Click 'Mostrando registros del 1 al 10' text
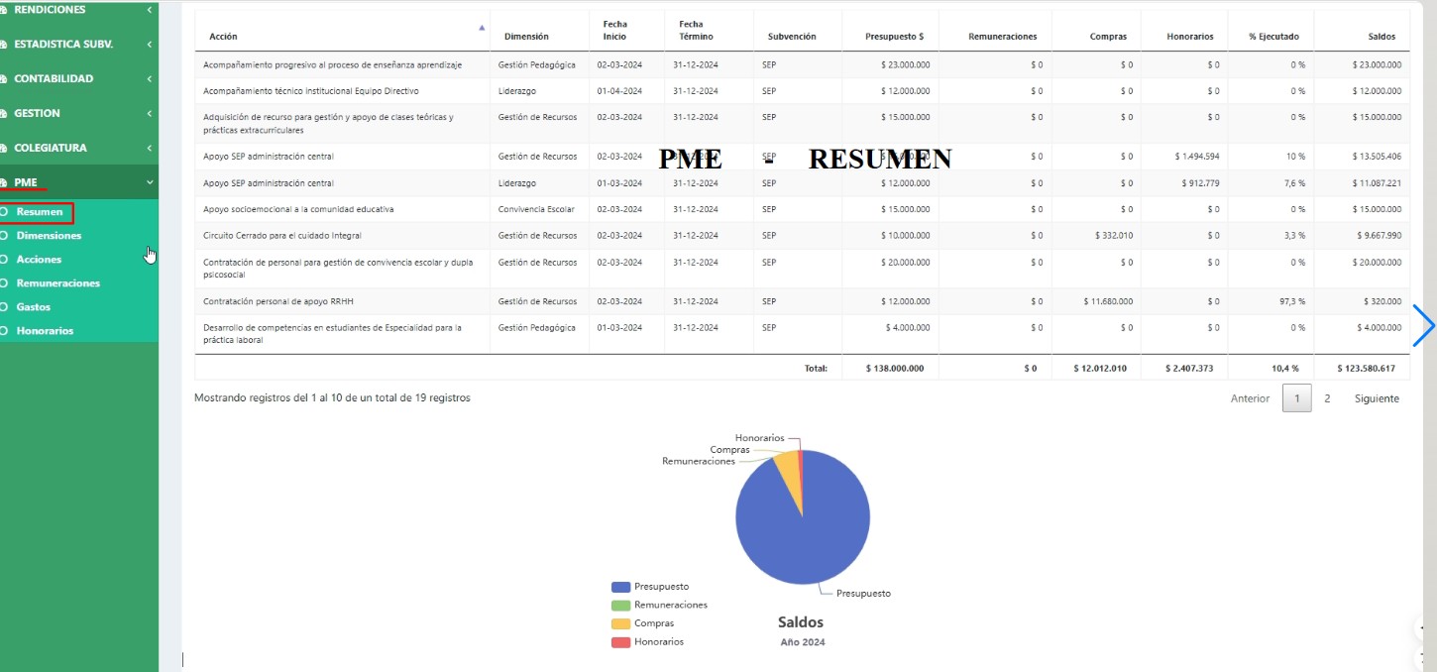This screenshot has width=1437, height=672. pyautogui.click(x=332, y=398)
